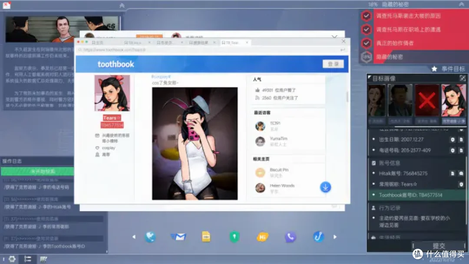Click shield icon beside 电话号码 entry
This screenshot has width=469, height=264.
coord(452,150)
